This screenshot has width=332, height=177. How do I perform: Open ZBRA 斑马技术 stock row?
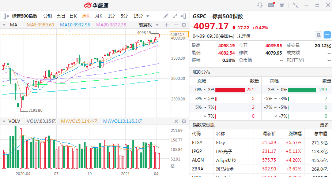tap(261, 169)
